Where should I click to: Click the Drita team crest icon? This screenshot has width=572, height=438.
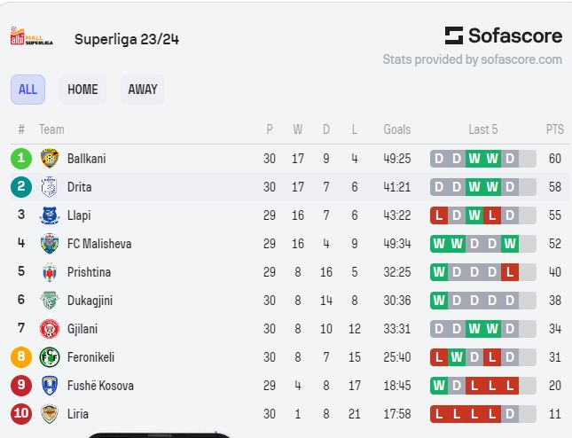50,187
